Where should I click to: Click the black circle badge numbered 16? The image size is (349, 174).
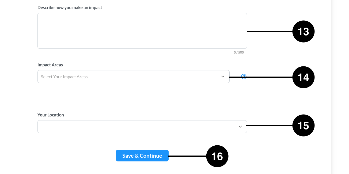[217, 156]
